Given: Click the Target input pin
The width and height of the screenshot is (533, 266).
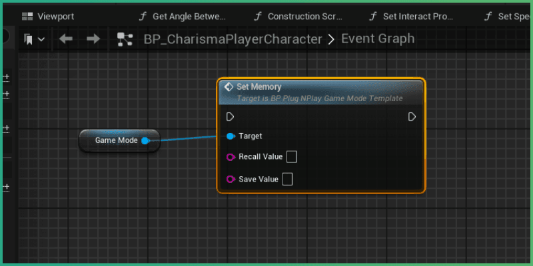Looking at the screenshot, I should pyautogui.click(x=231, y=136).
